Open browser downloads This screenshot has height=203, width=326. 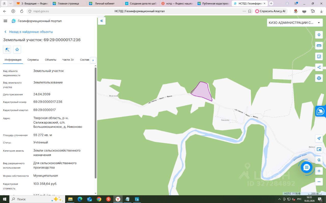pyautogui.click(x=321, y=11)
